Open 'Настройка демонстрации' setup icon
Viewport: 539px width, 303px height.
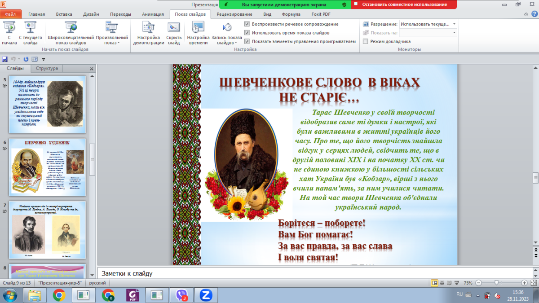[148, 28]
